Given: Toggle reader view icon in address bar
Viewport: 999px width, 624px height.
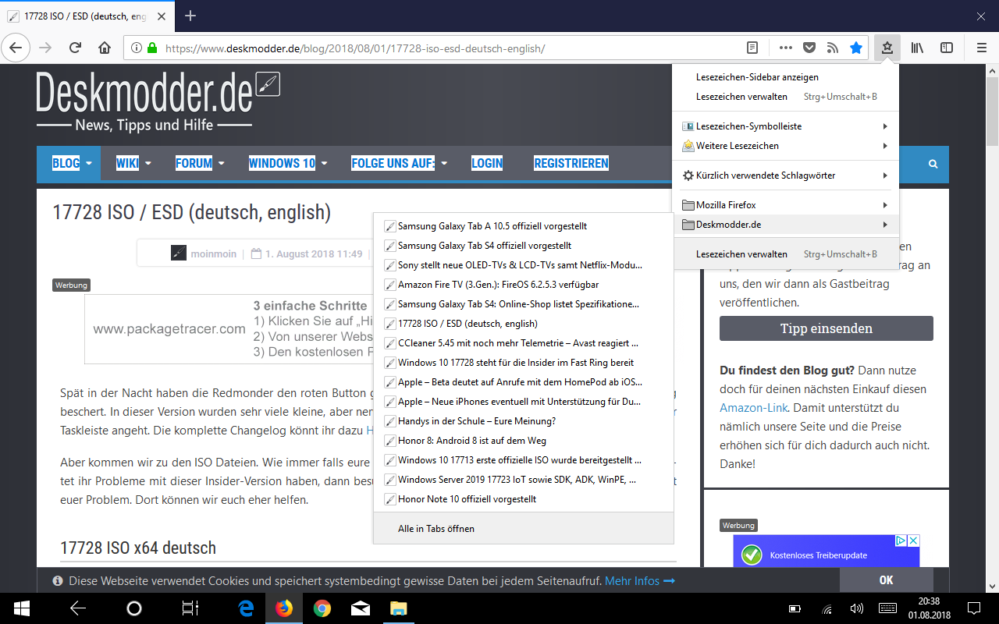Looking at the screenshot, I should pos(752,48).
